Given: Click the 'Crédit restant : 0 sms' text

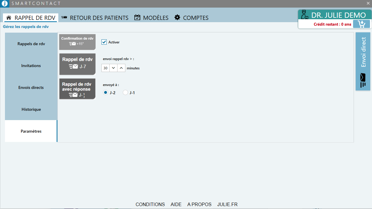Looking at the screenshot, I should (x=332, y=24).
